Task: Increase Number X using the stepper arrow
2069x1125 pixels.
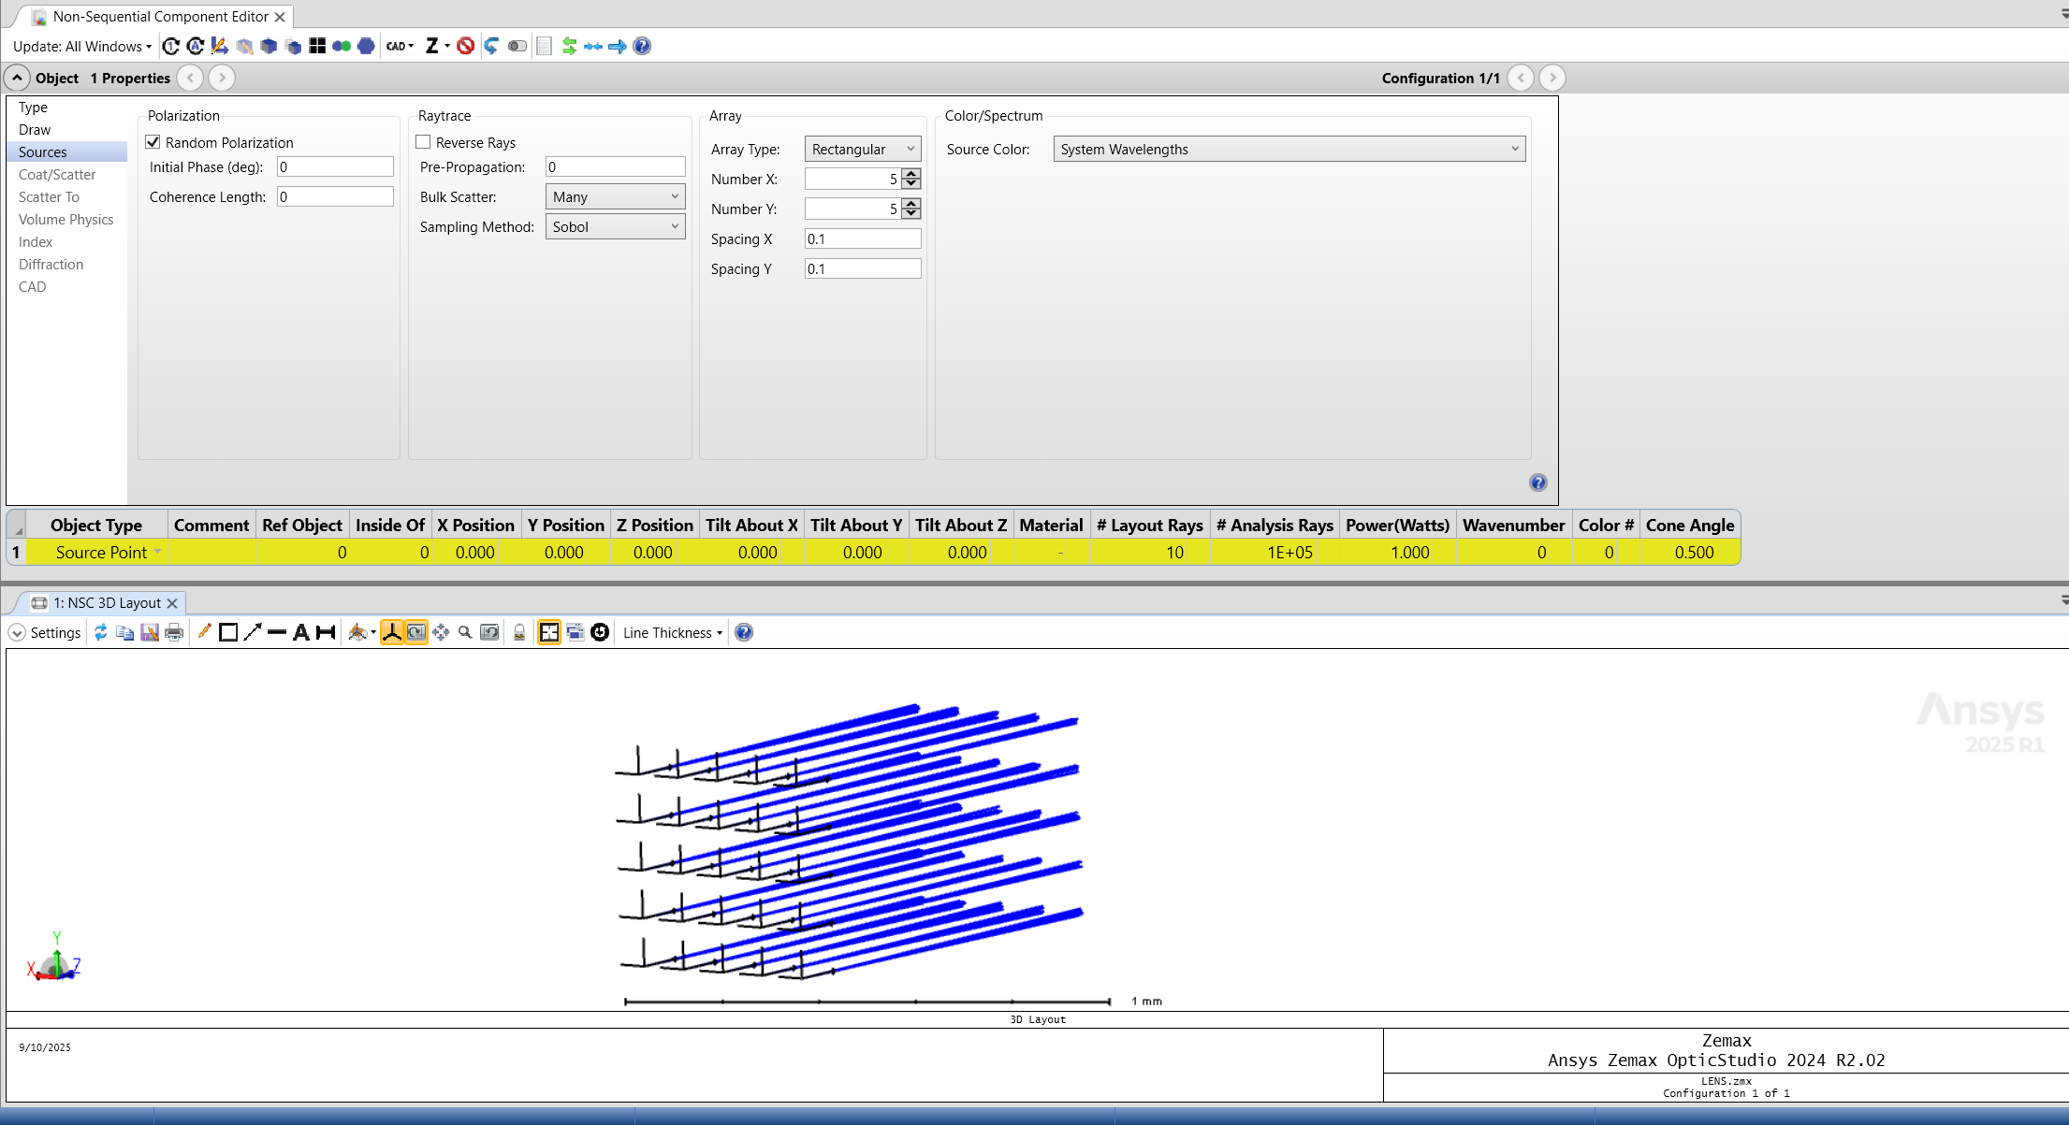Action: tap(909, 174)
